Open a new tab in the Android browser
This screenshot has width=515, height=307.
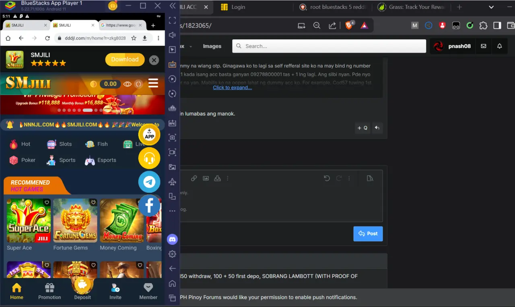coord(153,25)
